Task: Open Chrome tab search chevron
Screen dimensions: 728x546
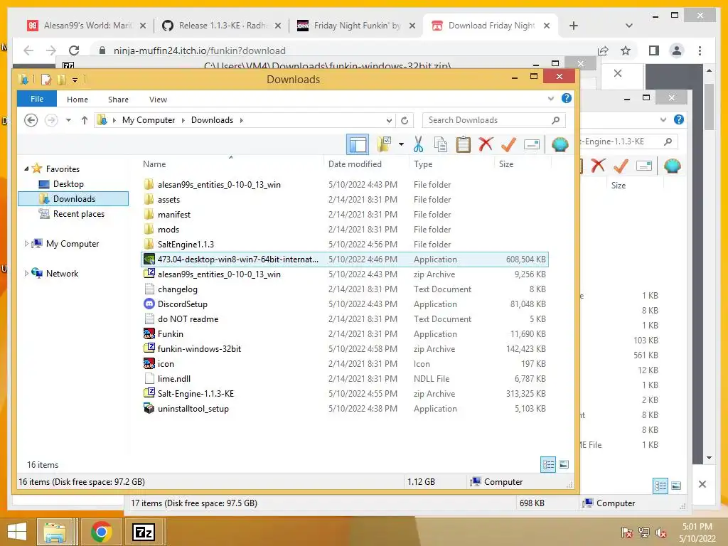Action: click(x=629, y=26)
